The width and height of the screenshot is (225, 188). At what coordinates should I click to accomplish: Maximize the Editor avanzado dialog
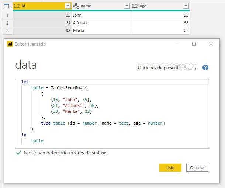[x=194, y=44]
